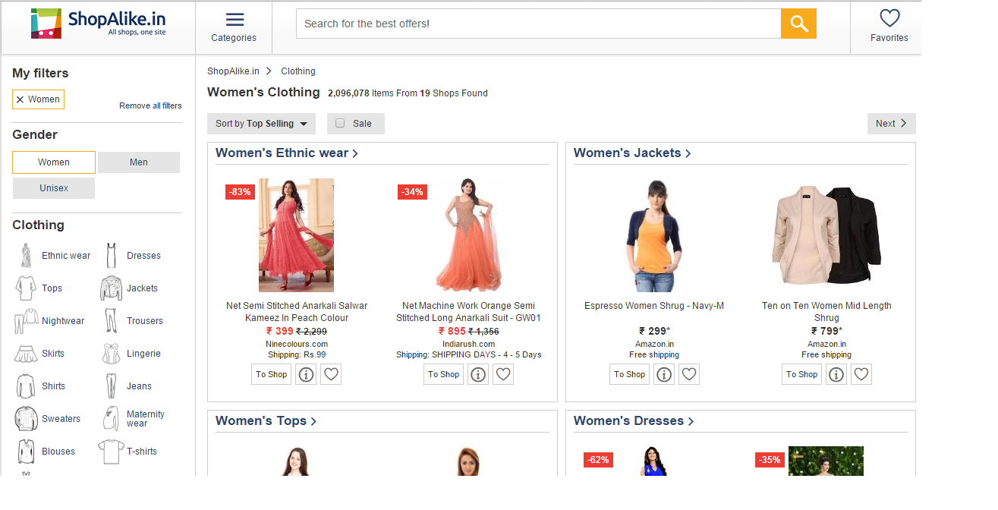
Task: Click the ShopAlike.in breadcrumb
Action: pyautogui.click(x=233, y=71)
